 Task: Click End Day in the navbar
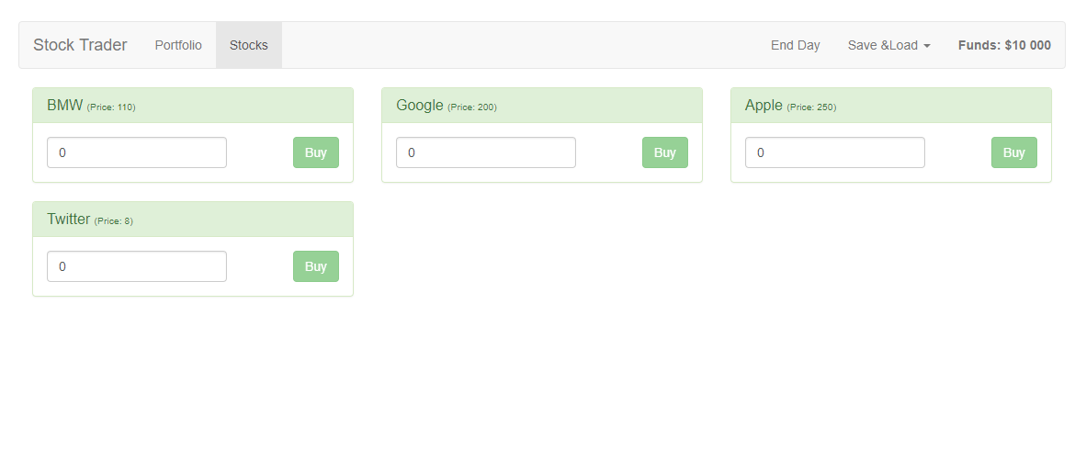795,45
